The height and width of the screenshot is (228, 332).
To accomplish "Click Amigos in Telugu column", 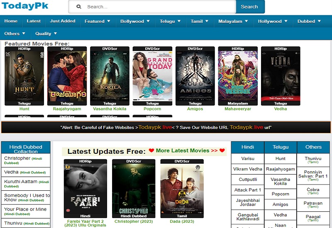I will click(281, 204).
